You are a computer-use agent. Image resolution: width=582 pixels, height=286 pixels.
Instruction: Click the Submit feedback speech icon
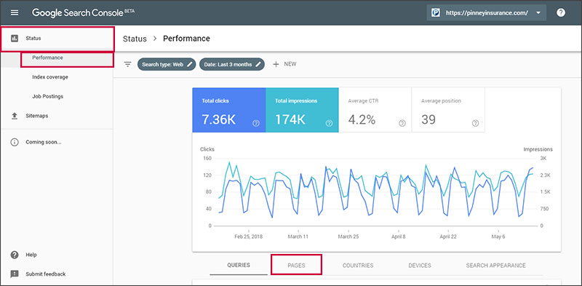(x=15, y=274)
